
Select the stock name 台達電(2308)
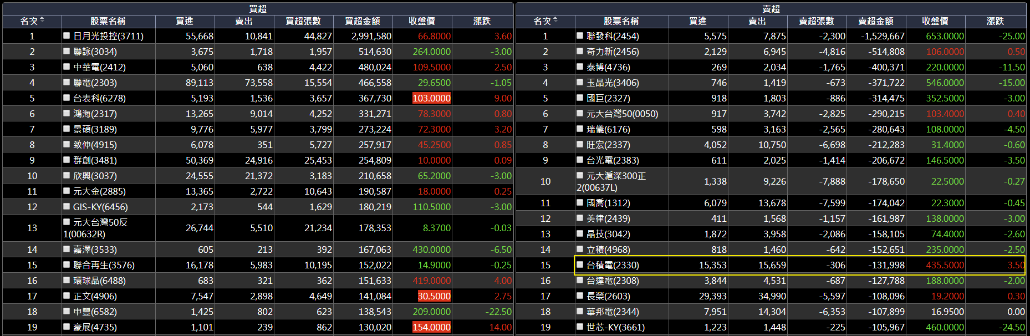click(x=613, y=281)
